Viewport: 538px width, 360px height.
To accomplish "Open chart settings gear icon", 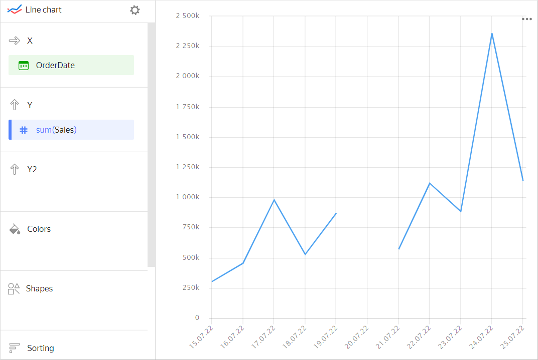I will [x=134, y=10].
